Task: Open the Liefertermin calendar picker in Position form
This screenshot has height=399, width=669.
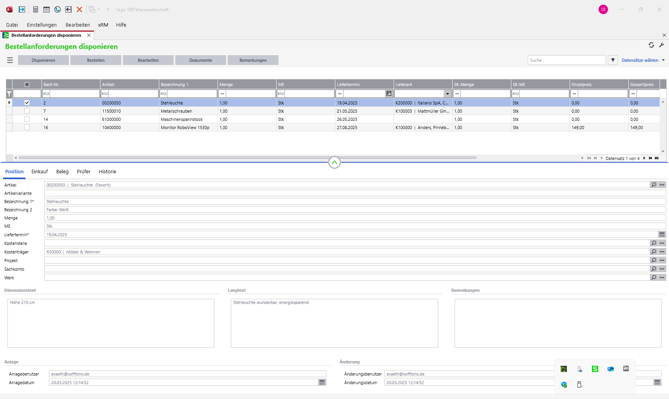Action: click(x=662, y=235)
